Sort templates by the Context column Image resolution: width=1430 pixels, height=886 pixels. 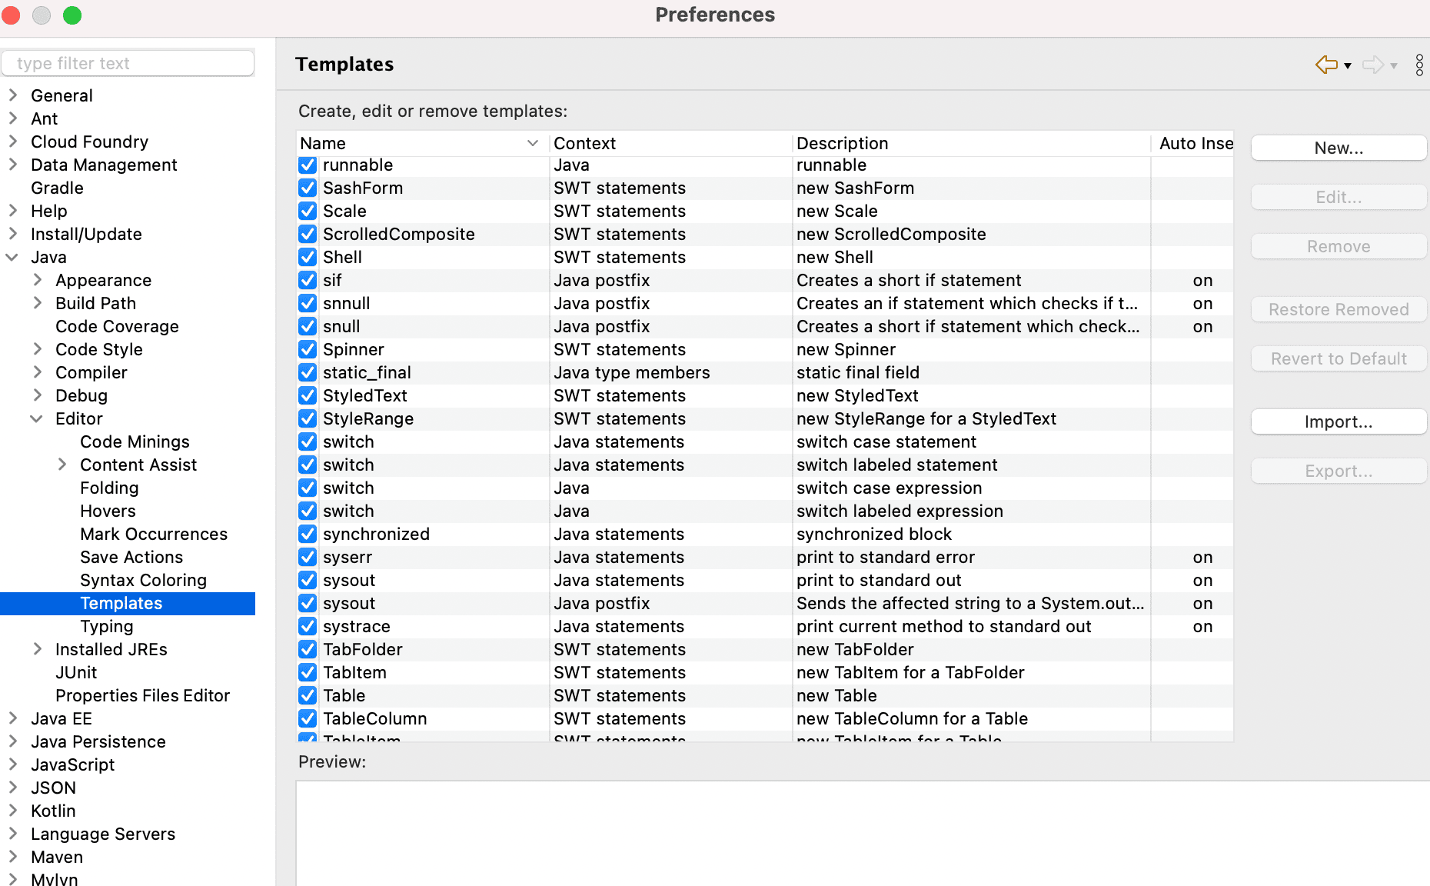coord(671,144)
